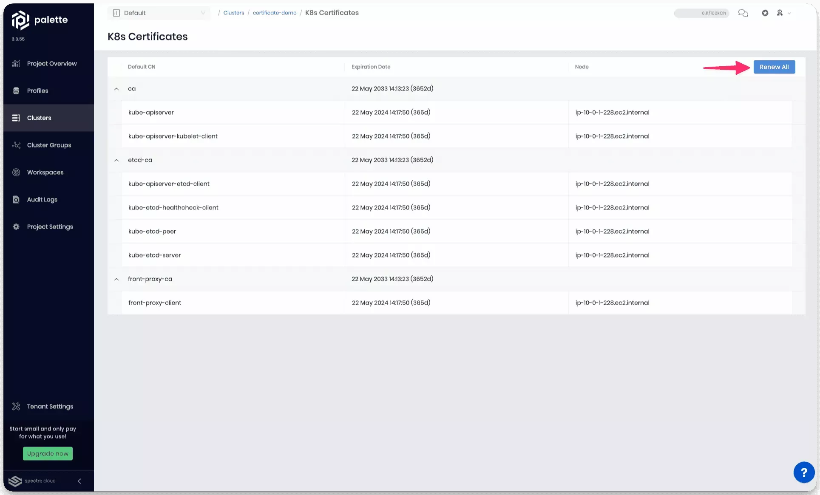Select certificate-demo breadcrumb link
This screenshot has width=820, height=495.
[274, 12]
